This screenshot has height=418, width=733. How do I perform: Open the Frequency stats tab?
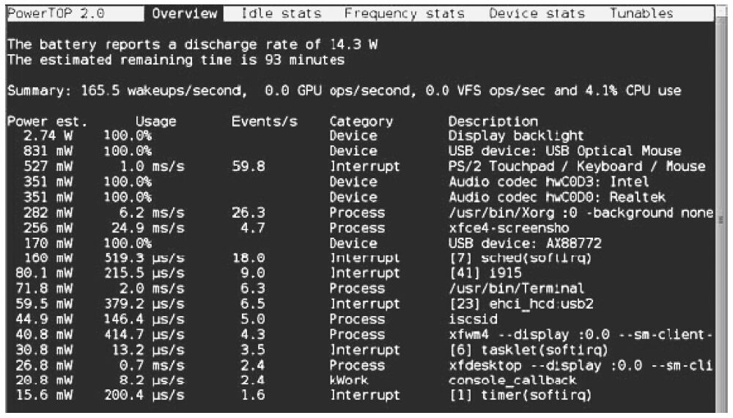coord(405,13)
